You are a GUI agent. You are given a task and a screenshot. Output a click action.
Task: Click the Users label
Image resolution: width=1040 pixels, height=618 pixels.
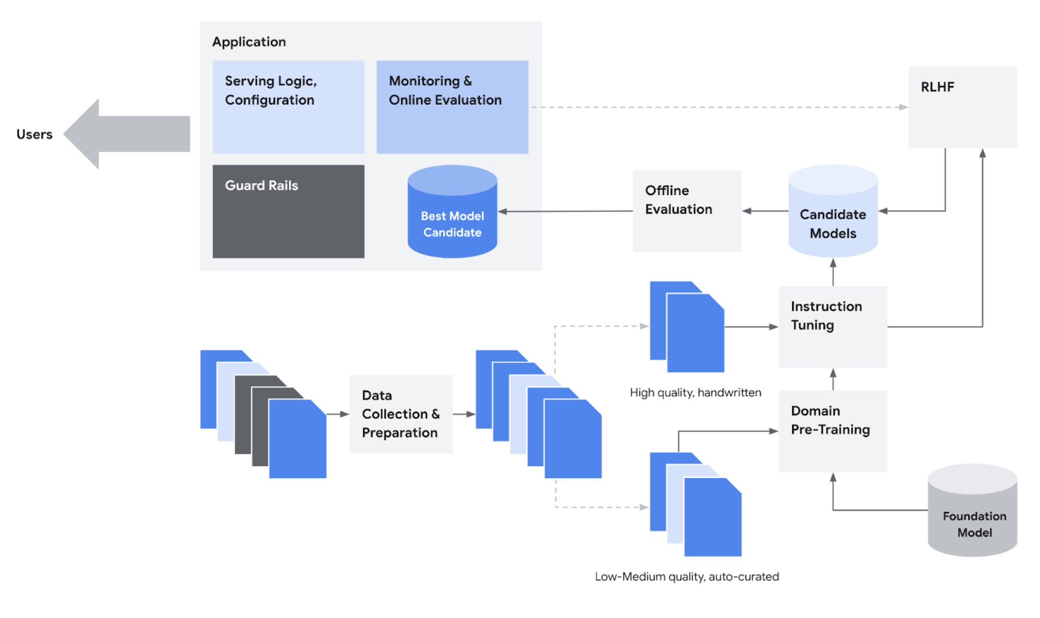[x=34, y=134]
